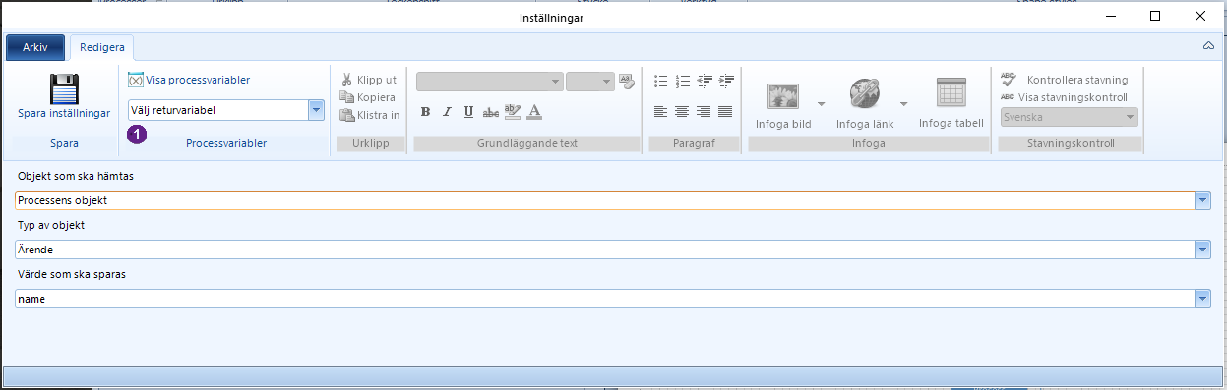
Task: Click the Klistra in paste button
Action: pos(370,115)
